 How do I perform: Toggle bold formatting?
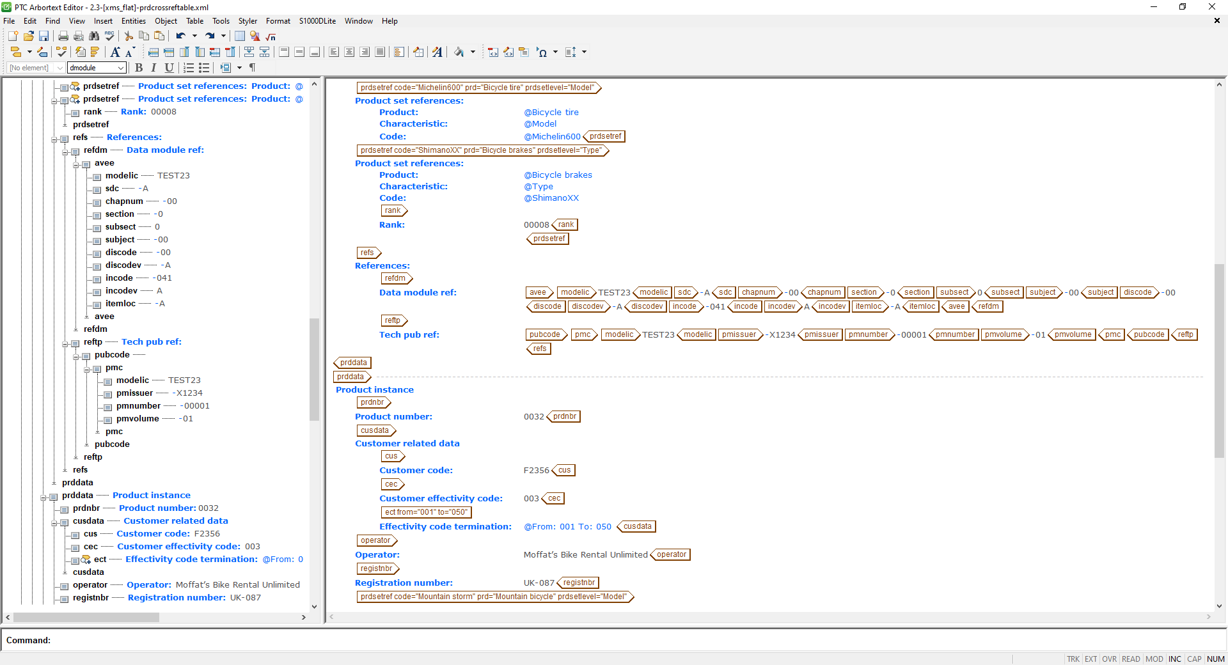click(x=139, y=68)
